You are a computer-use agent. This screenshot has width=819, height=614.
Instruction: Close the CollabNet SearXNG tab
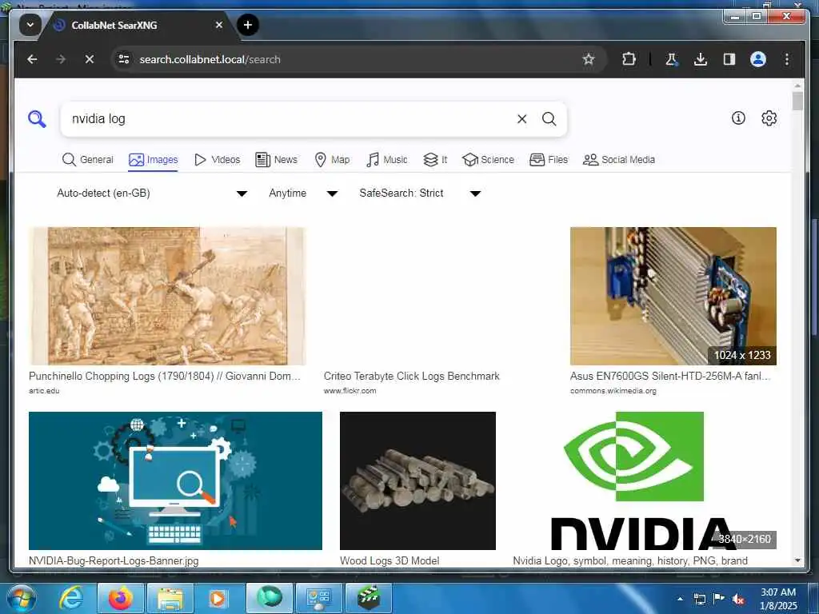tap(219, 25)
